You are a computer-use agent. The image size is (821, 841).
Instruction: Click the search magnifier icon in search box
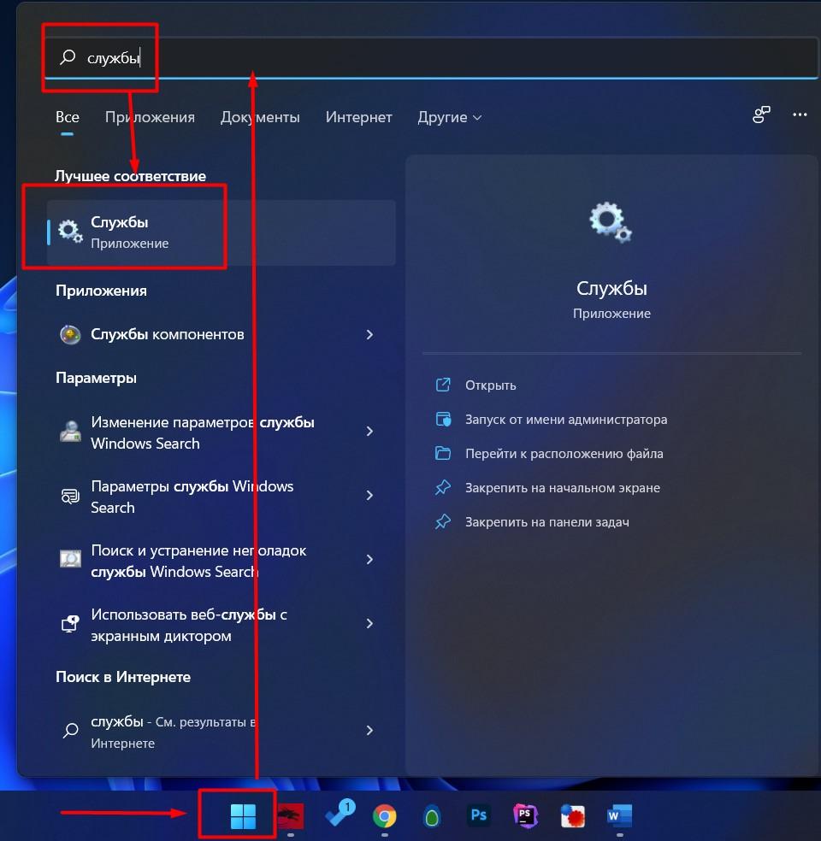tap(68, 57)
